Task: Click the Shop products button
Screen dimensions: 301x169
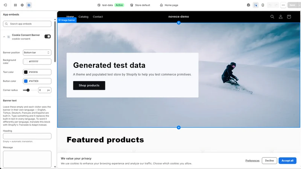Action: pos(89,86)
